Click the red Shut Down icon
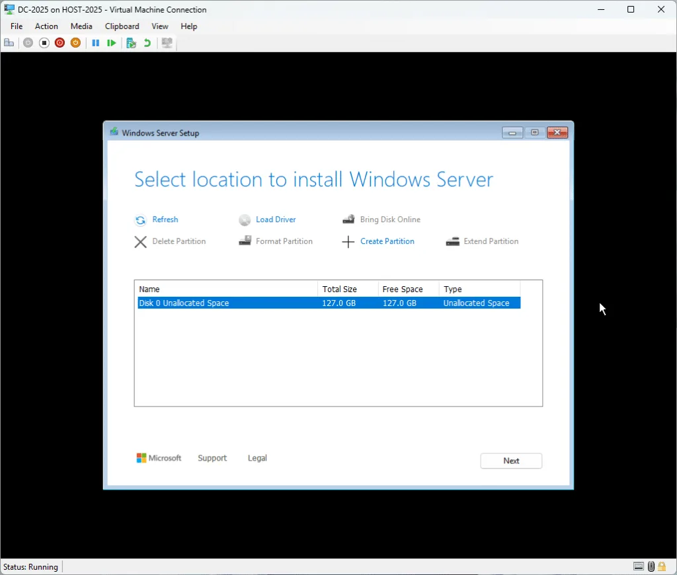The width and height of the screenshot is (677, 575). pos(60,43)
